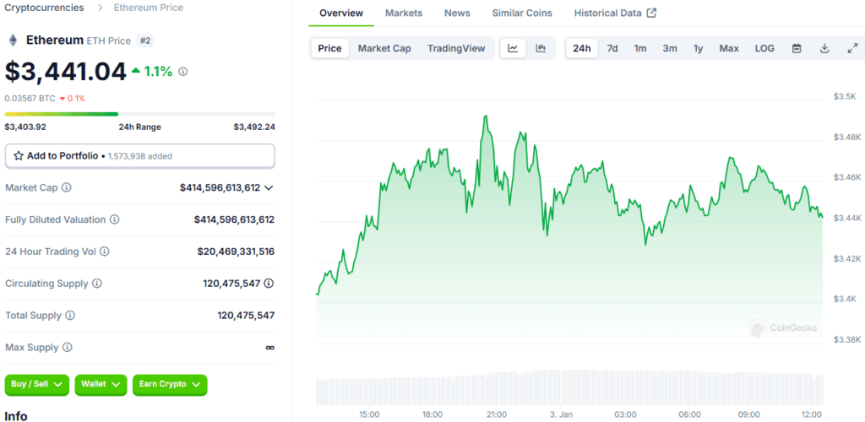This screenshot has width=865, height=422.
Task: Click Add to Portfolio button
Action: pos(140,156)
